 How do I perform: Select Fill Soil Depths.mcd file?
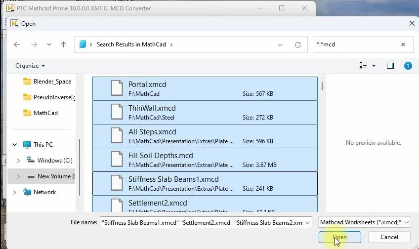[205, 160]
